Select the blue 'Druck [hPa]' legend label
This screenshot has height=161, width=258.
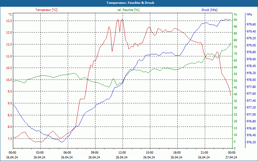[209, 10]
